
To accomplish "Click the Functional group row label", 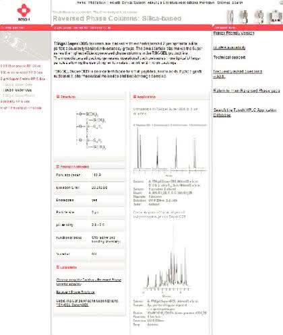I will pyautogui.click(x=69, y=237).
